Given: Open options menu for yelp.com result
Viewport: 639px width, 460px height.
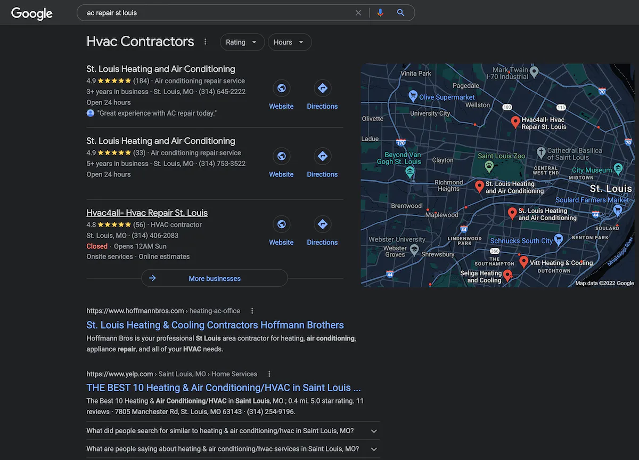Looking at the screenshot, I should coord(269,374).
